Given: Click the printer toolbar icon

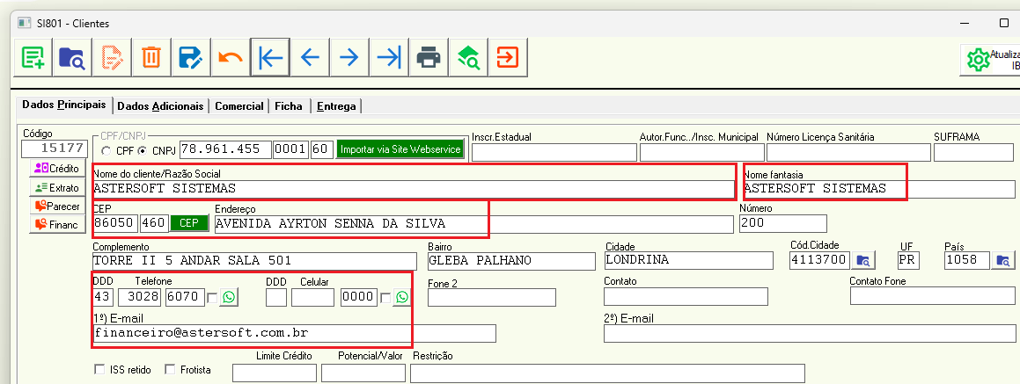Looking at the screenshot, I should 429,58.
